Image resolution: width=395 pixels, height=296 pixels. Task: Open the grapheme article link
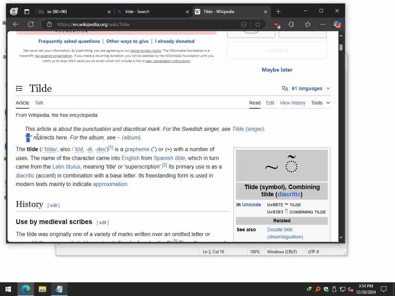(x=137, y=149)
